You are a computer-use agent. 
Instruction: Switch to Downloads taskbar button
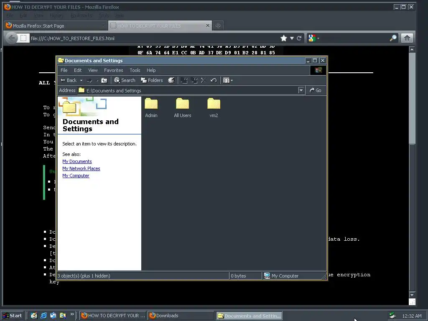click(181, 316)
